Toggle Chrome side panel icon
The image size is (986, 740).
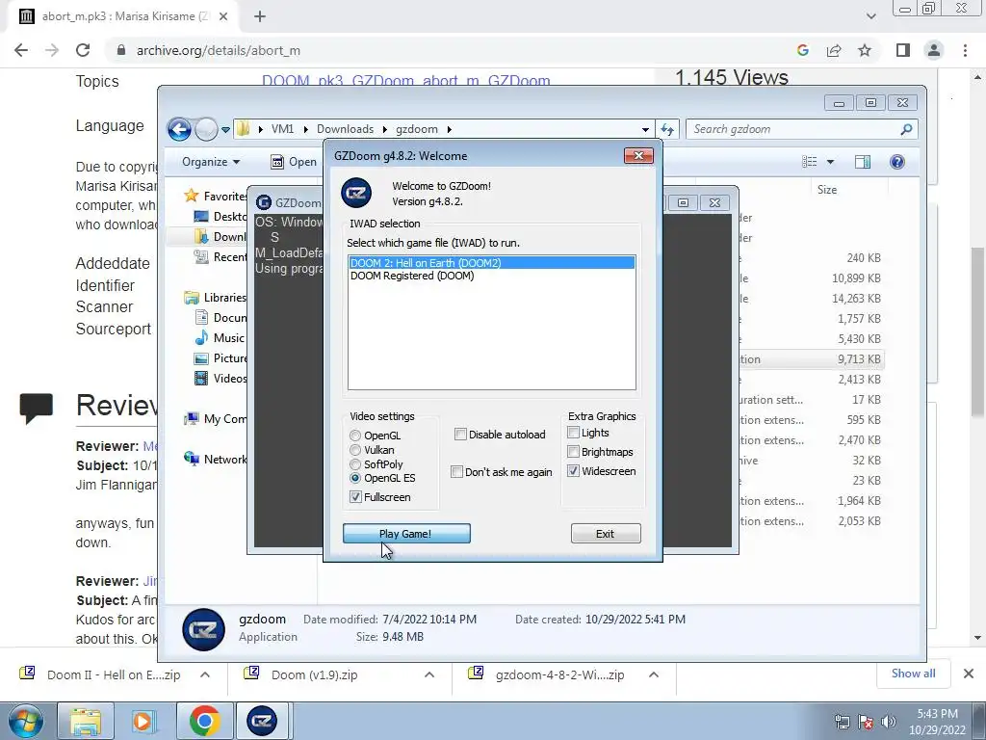[x=903, y=50]
